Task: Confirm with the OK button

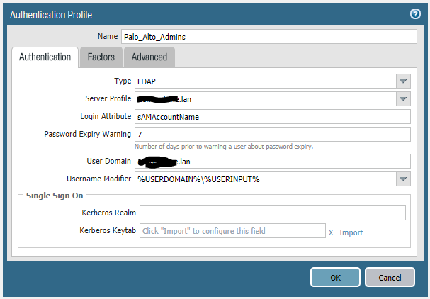Action: 335,277
